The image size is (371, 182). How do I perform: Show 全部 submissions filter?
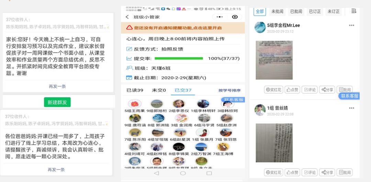pos(260,11)
